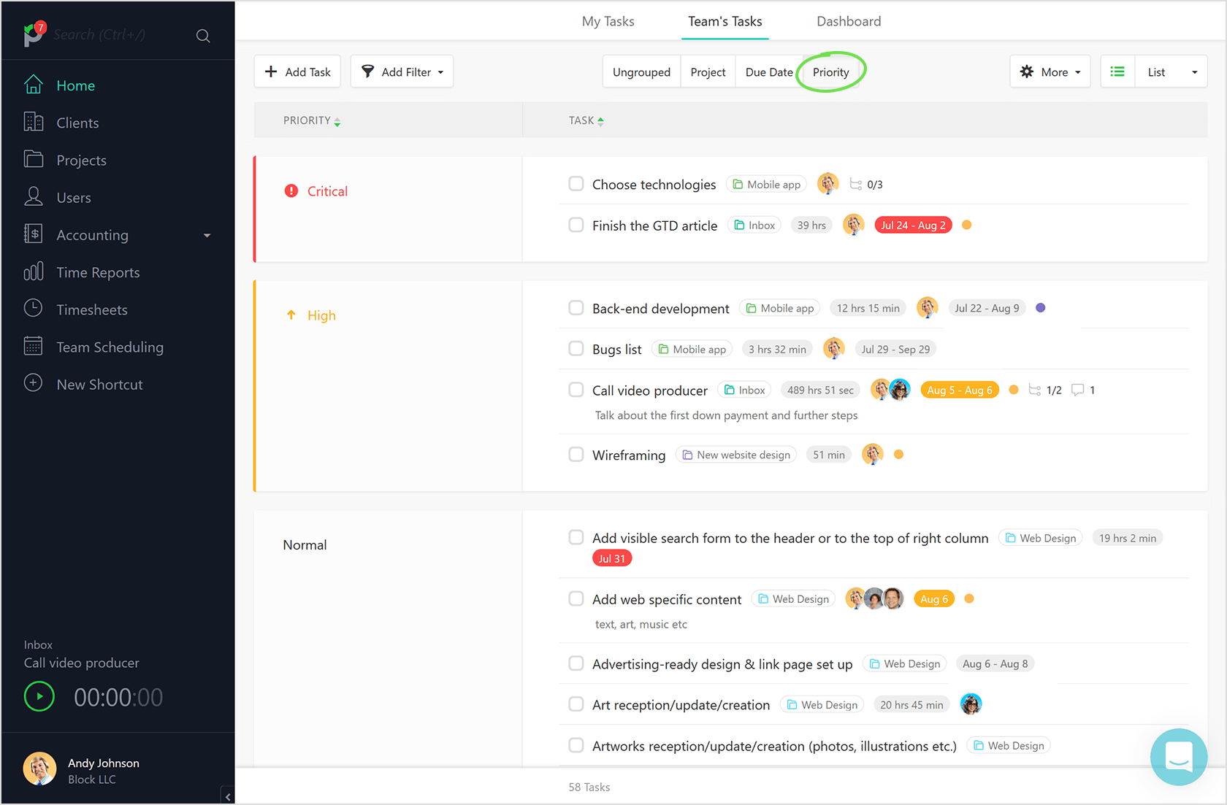Click purple status dot on Back-end development
This screenshot has width=1227, height=805.
coord(1040,308)
